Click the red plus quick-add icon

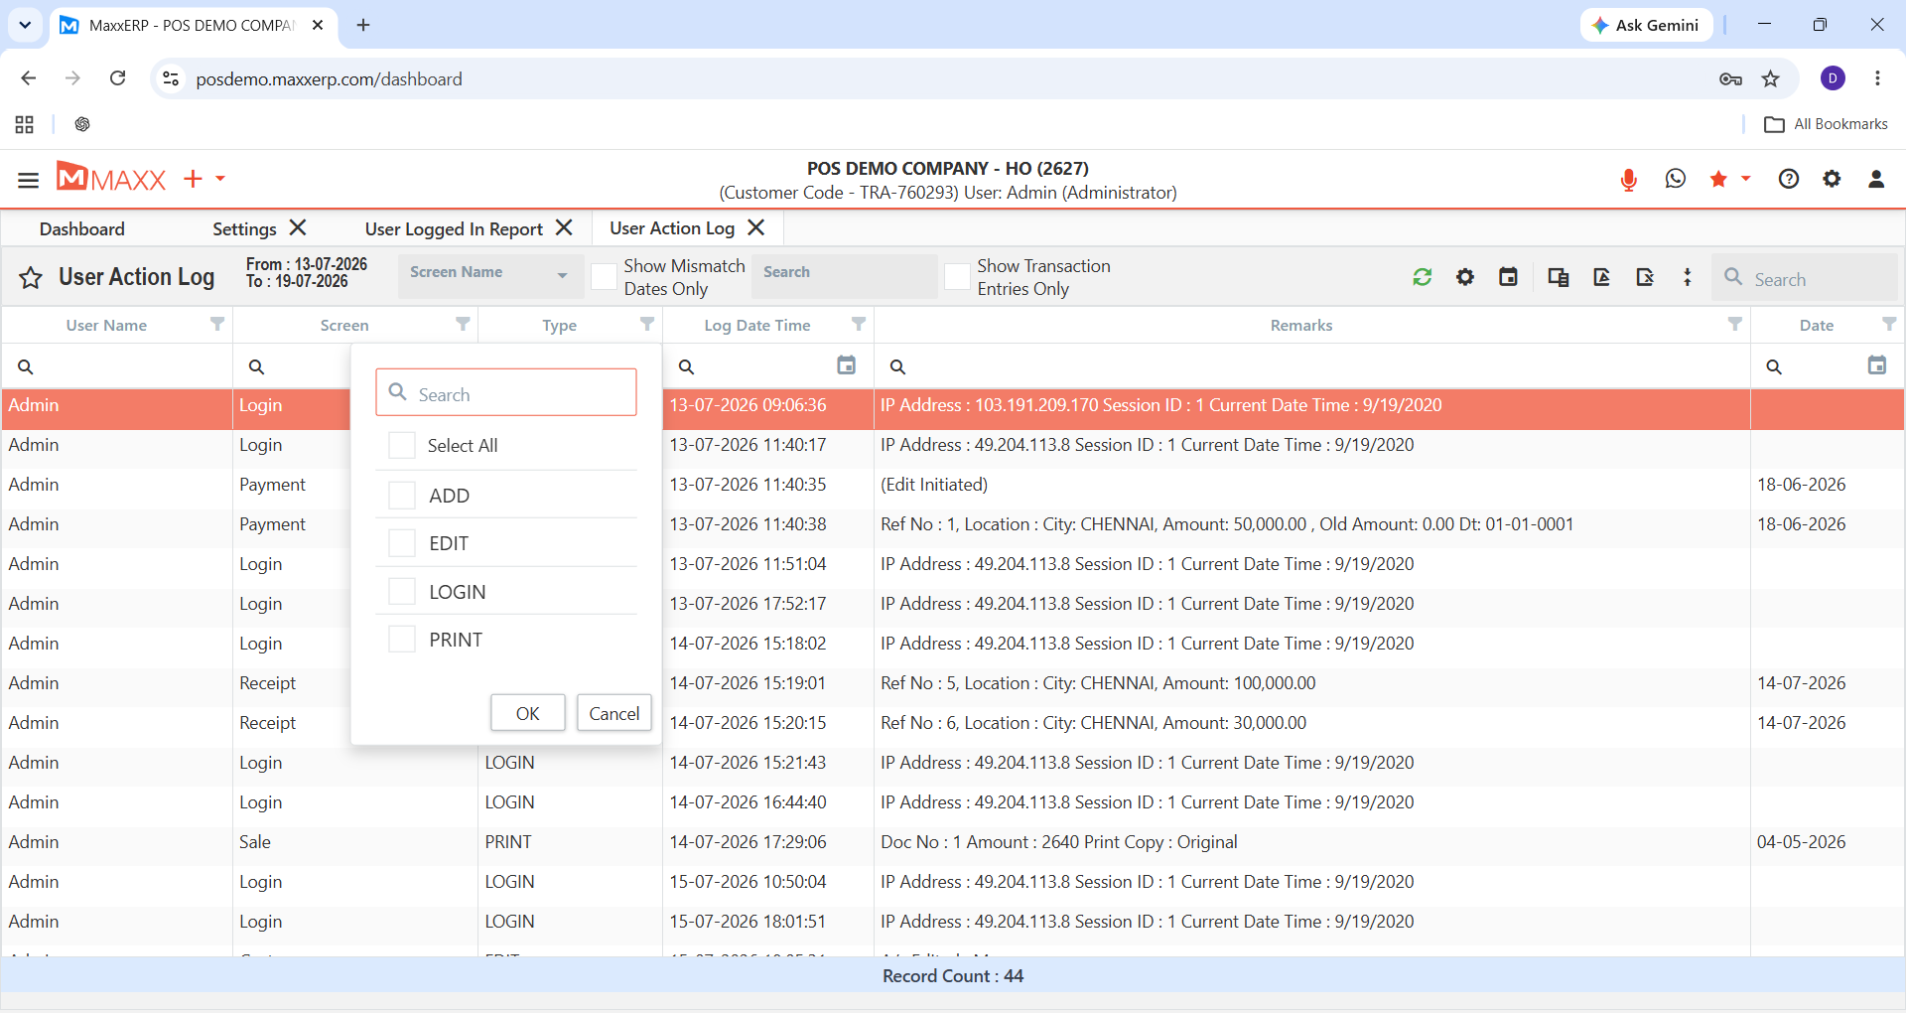point(194,179)
